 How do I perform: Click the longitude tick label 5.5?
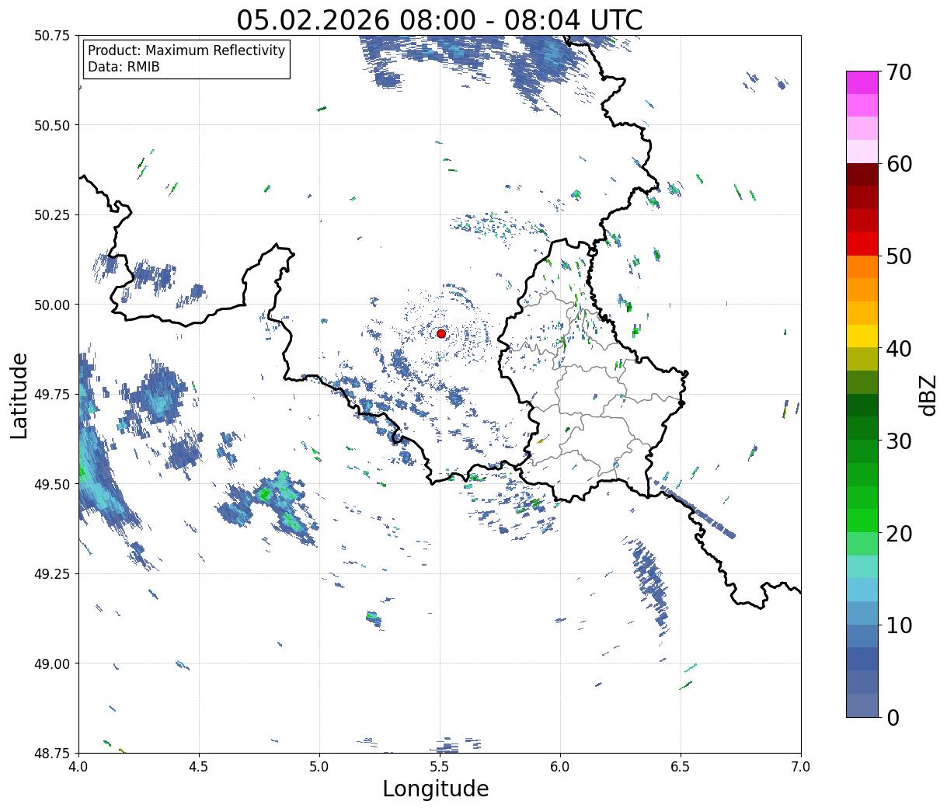440,766
